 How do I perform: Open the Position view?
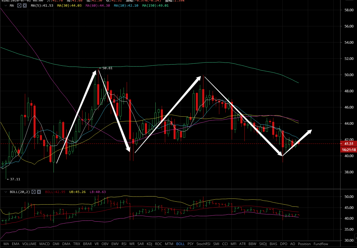click(304, 244)
